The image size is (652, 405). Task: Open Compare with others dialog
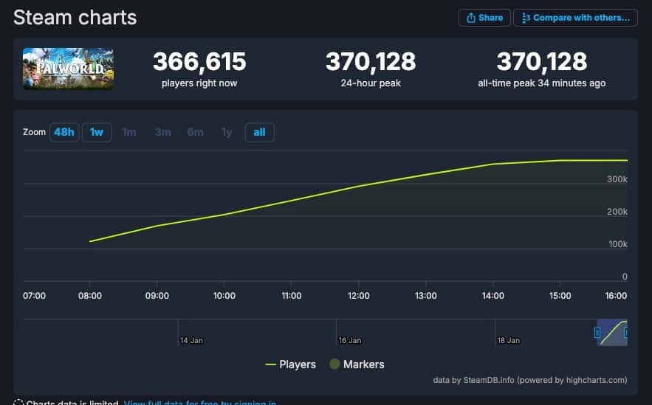pyautogui.click(x=575, y=18)
